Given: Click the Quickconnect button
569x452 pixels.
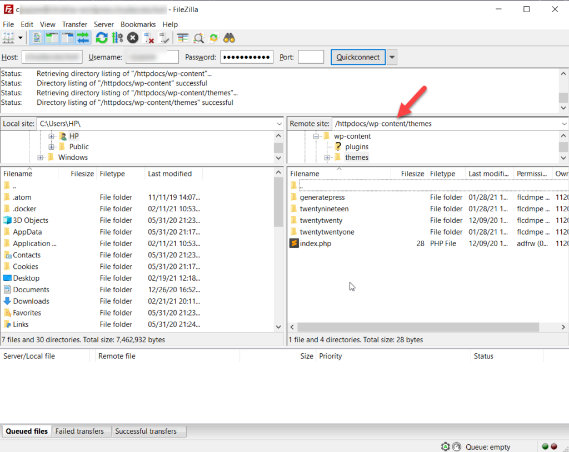Looking at the screenshot, I should coord(358,57).
